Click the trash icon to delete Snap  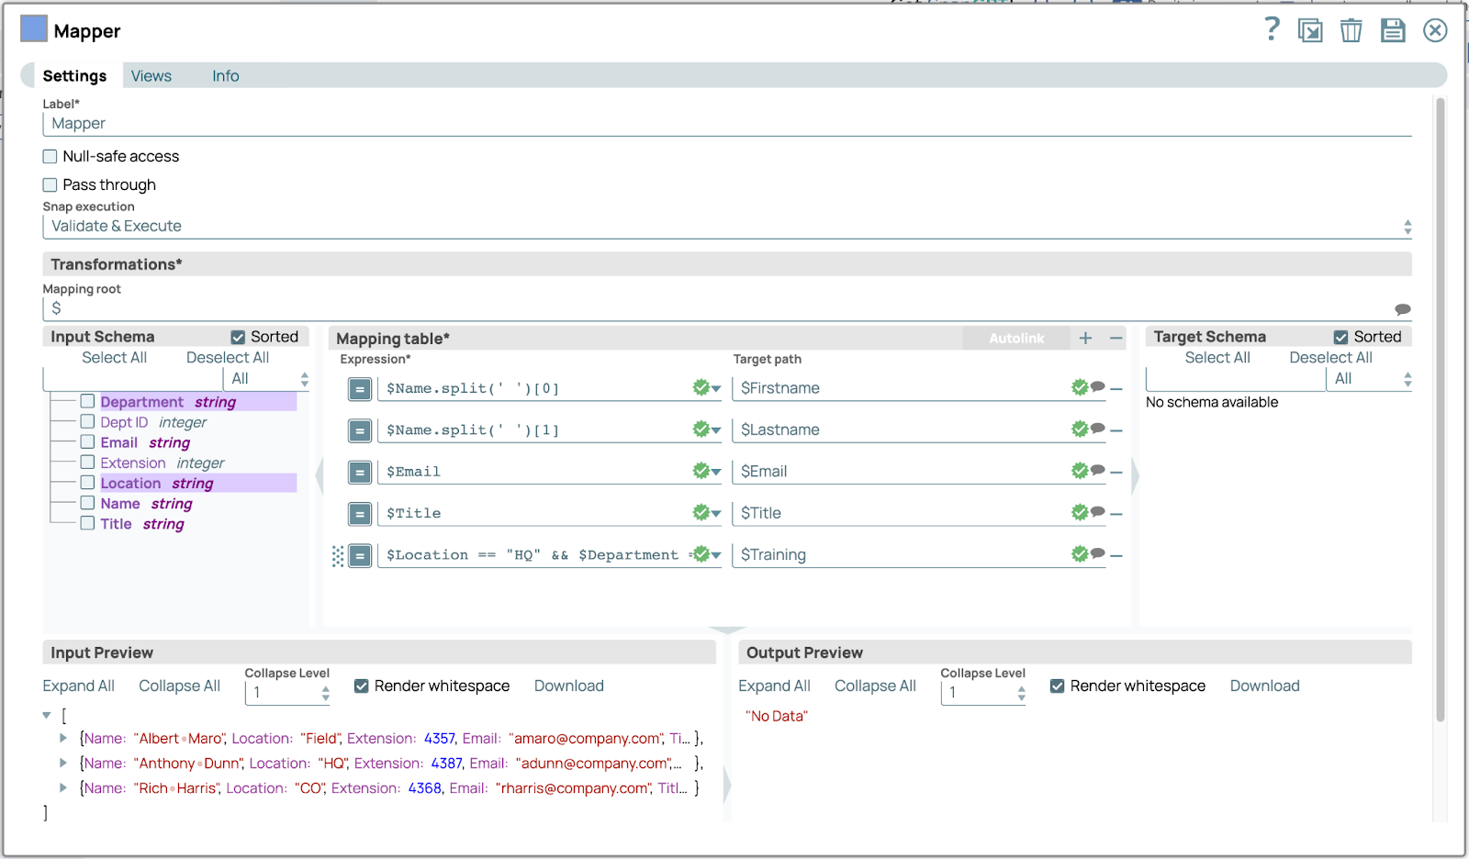point(1351,30)
